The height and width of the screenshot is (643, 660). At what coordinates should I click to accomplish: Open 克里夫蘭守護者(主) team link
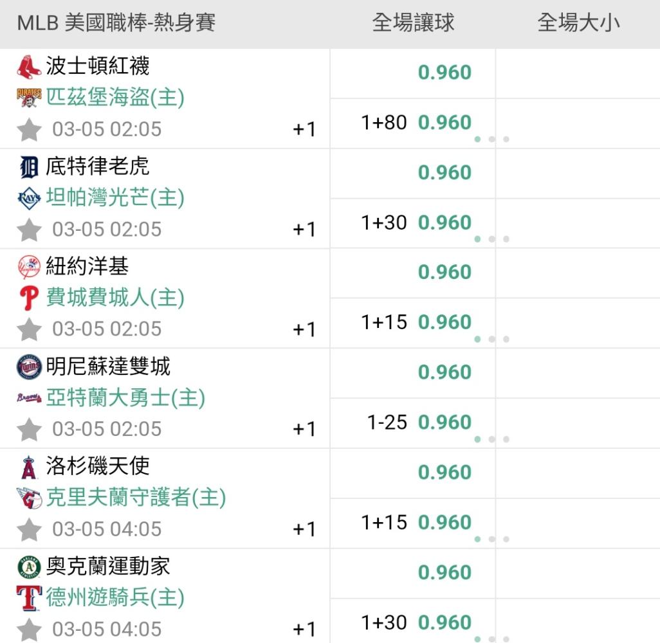pos(136,497)
